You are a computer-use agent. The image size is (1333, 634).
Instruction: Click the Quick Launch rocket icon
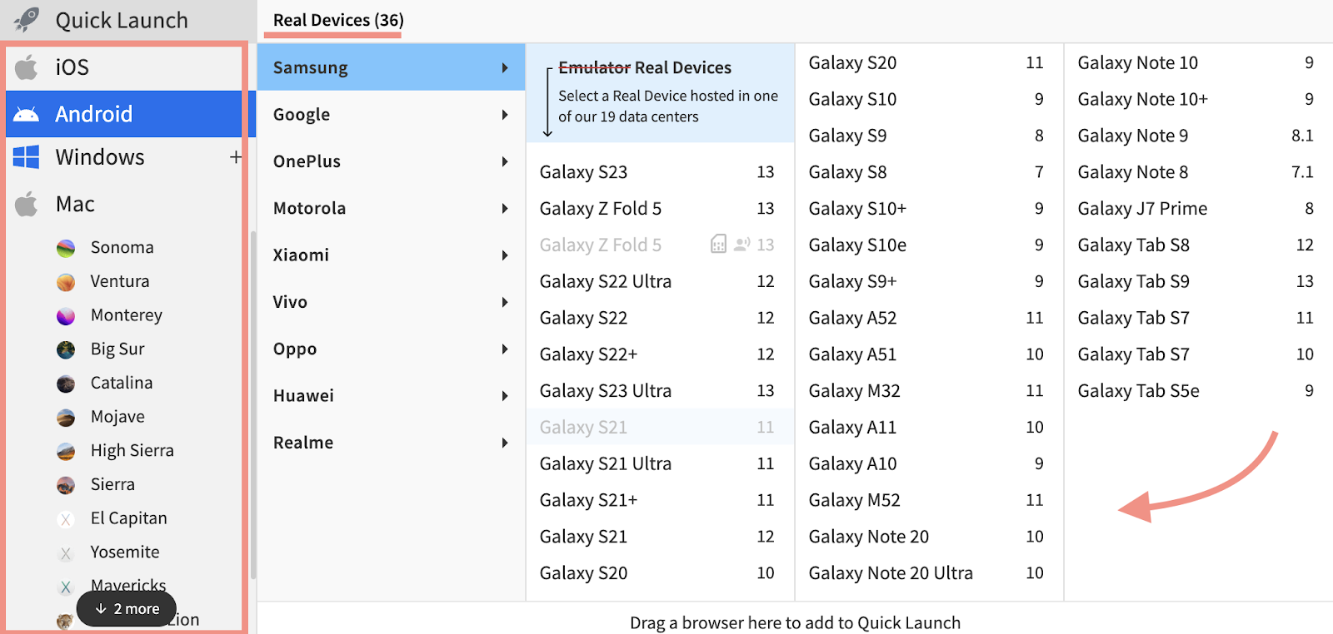27,19
